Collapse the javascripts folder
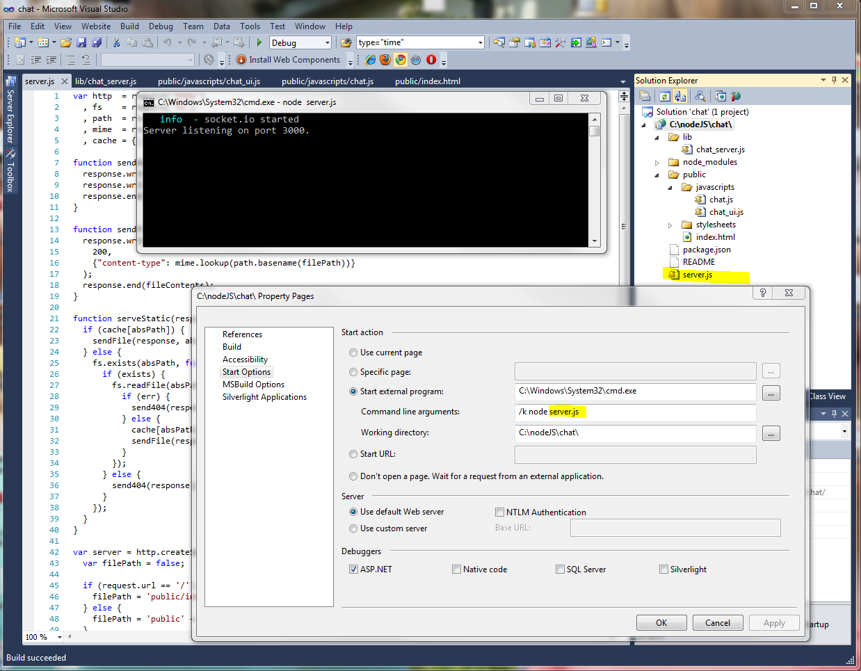 670,188
